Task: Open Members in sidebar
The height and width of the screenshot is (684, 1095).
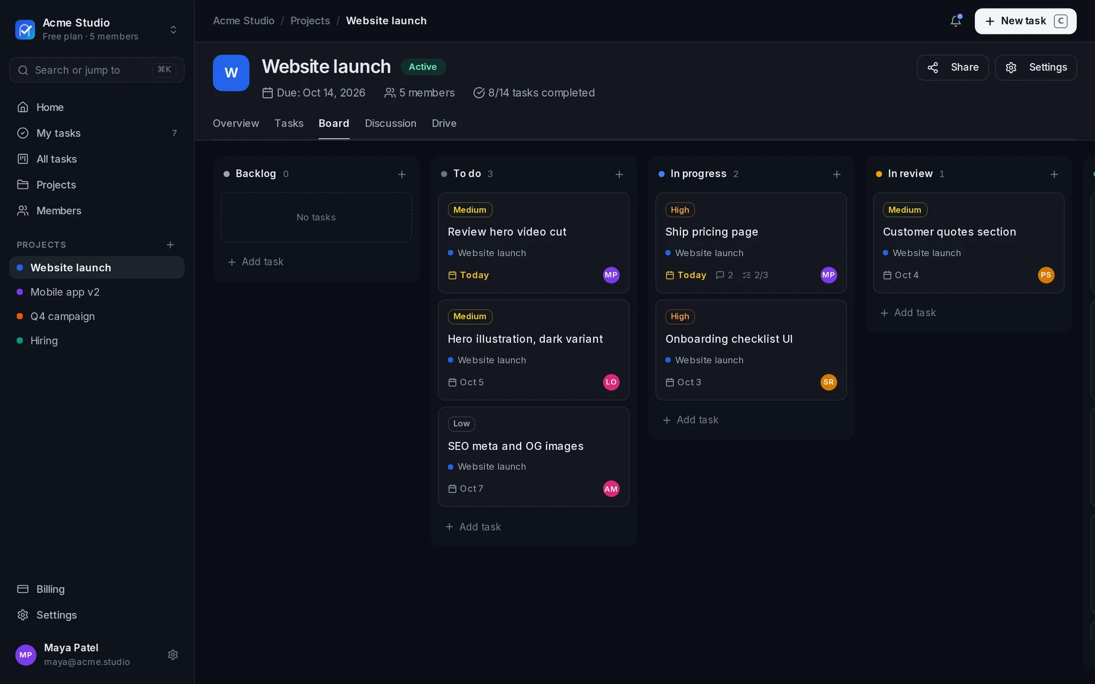Action: tap(97, 210)
